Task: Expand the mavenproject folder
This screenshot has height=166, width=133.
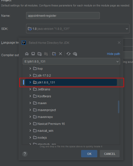Action: [30, 110]
